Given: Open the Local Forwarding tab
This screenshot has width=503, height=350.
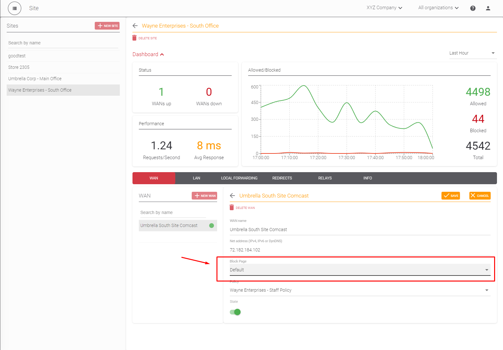Looking at the screenshot, I should 239,178.
